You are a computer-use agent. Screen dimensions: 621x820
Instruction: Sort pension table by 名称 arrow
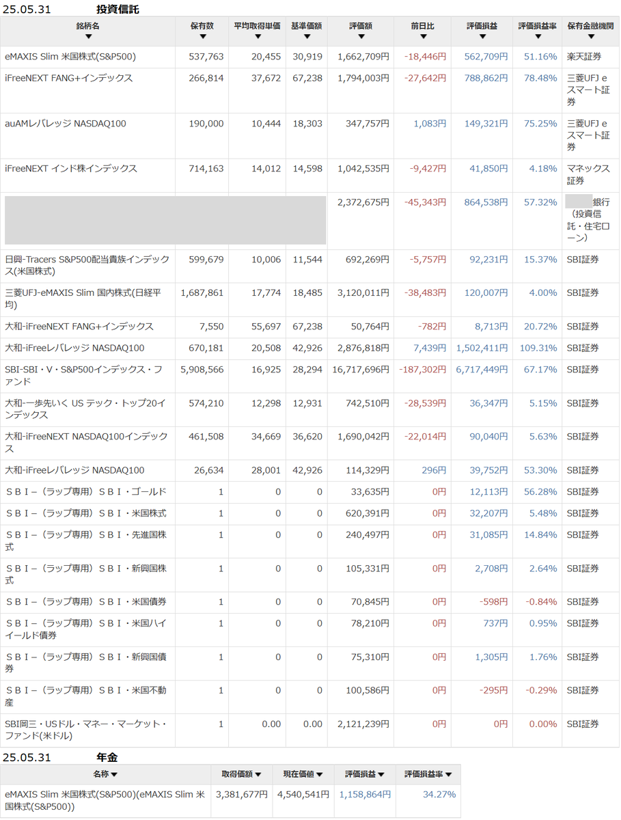(x=114, y=774)
